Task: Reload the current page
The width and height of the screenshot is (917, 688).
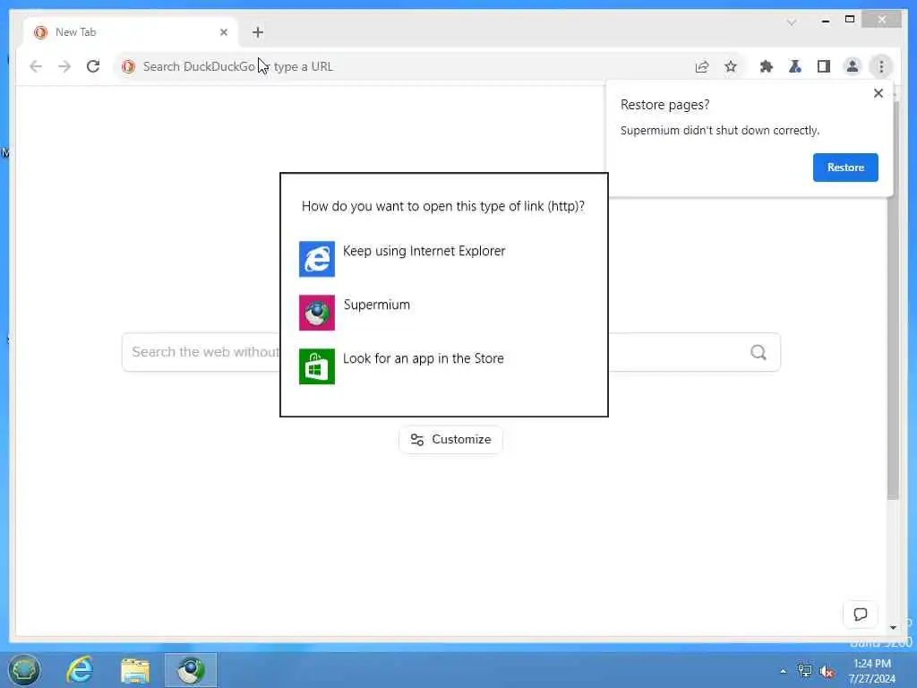Action: 93,66
